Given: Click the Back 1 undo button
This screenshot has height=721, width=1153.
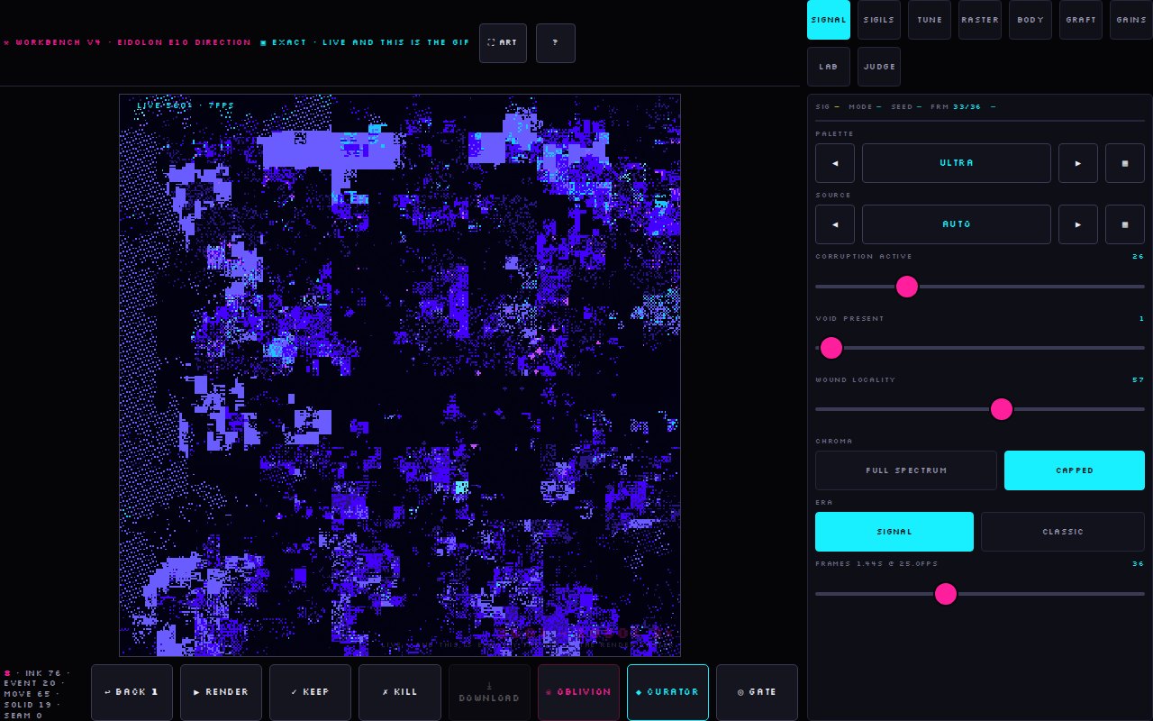Looking at the screenshot, I should point(132,692).
